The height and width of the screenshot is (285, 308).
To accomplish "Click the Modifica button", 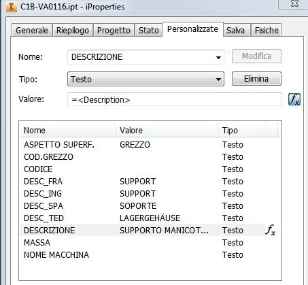I will (256, 56).
